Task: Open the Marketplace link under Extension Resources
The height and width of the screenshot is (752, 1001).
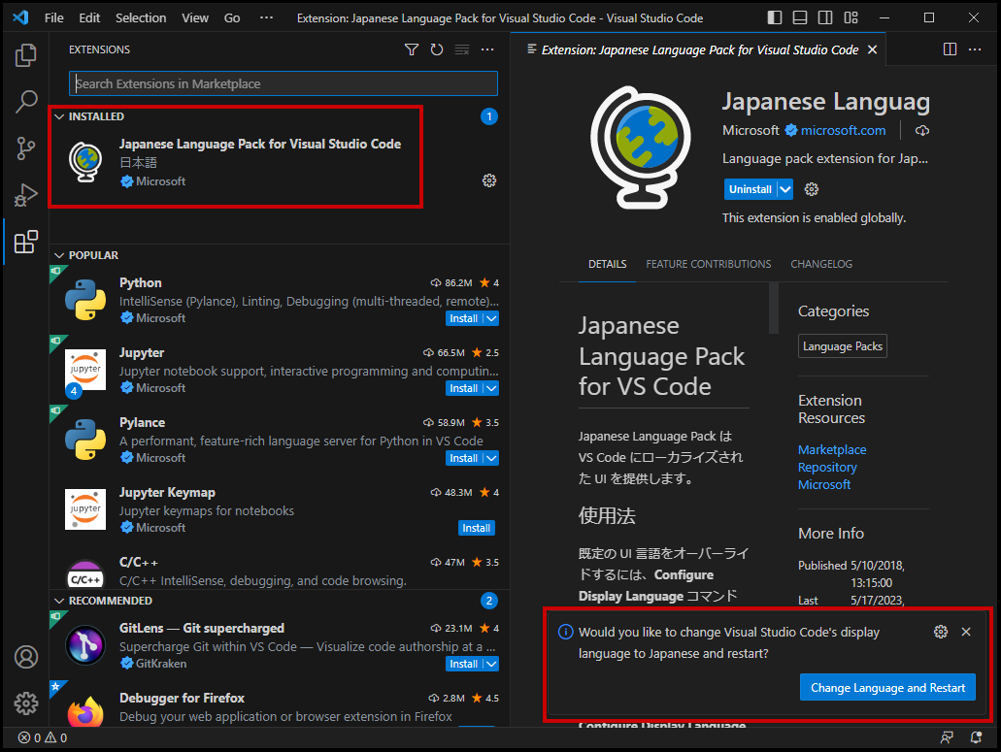Action: (831, 449)
